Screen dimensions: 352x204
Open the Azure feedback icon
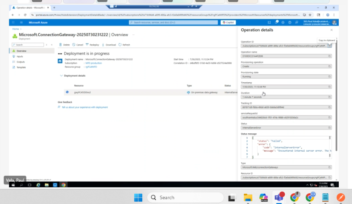(297, 22)
